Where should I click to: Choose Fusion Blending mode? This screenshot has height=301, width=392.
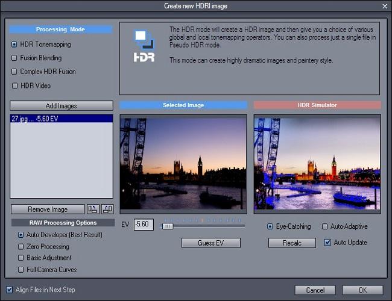point(14,58)
